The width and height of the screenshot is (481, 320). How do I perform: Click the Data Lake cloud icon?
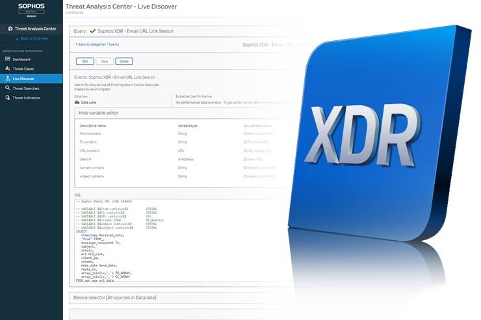point(77,103)
